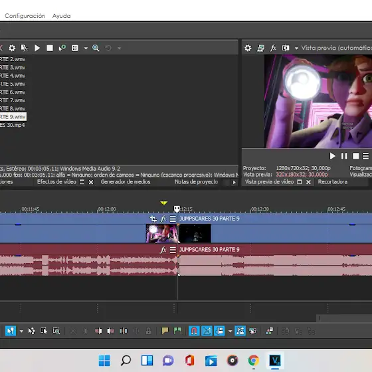Select the flashlight video thumbnail on timeline
The width and height of the screenshot is (372, 372).
(161, 234)
